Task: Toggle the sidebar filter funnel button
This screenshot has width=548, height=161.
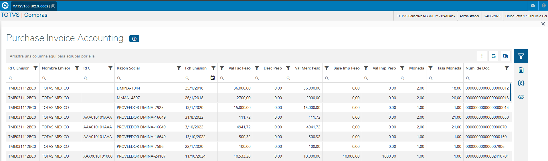Action: 521,56
